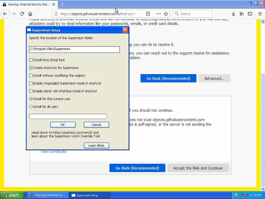Image resolution: width=265 pixels, height=199 pixels.
Task: Click the Advanced... button
Action: (214, 78)
